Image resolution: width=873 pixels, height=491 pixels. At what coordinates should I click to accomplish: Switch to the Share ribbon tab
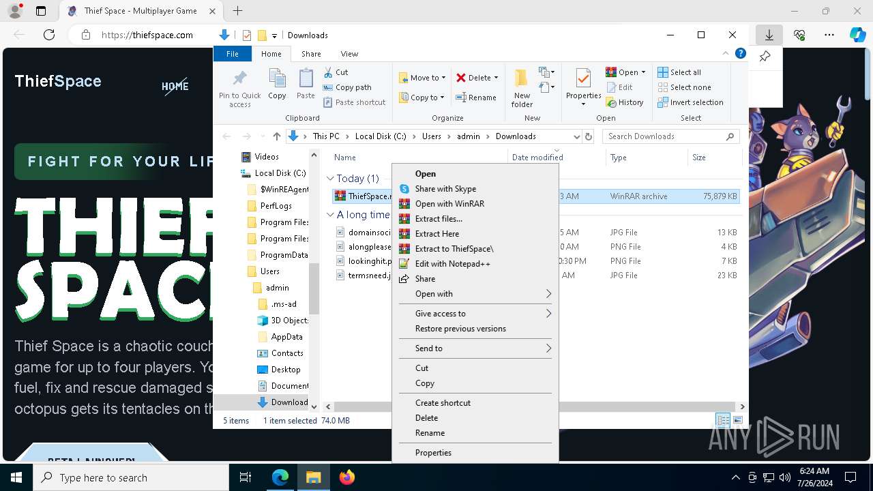pos(311,54)
